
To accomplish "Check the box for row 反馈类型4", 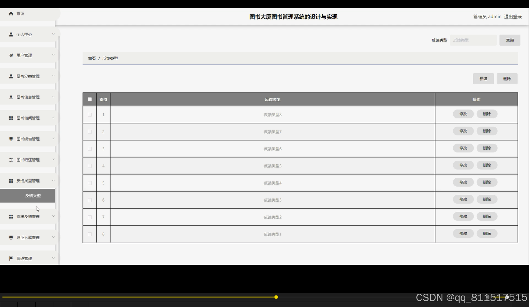I will [x=90, y=183].
